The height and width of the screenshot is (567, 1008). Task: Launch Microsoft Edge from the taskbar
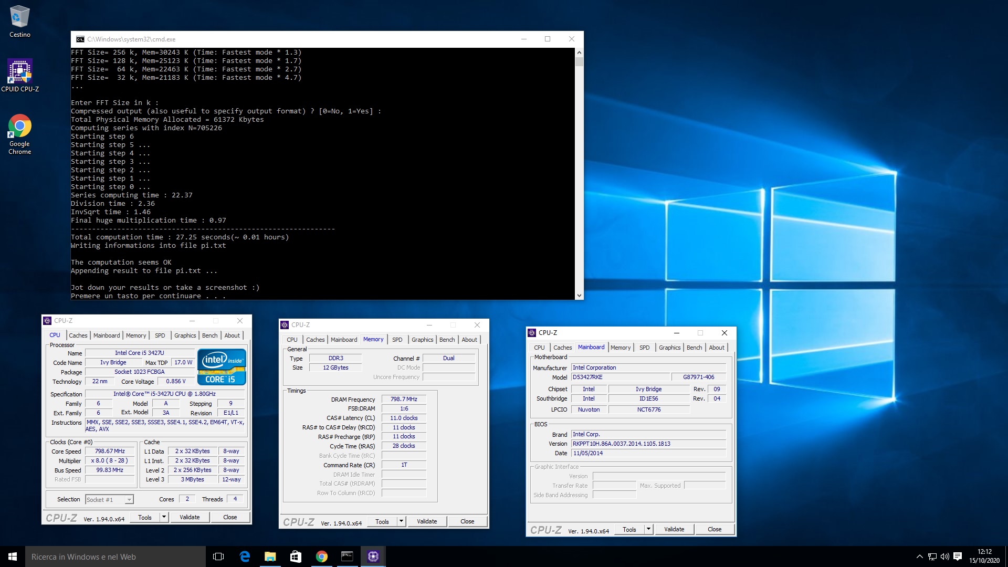pyautogui.click(x=245, y=556)
